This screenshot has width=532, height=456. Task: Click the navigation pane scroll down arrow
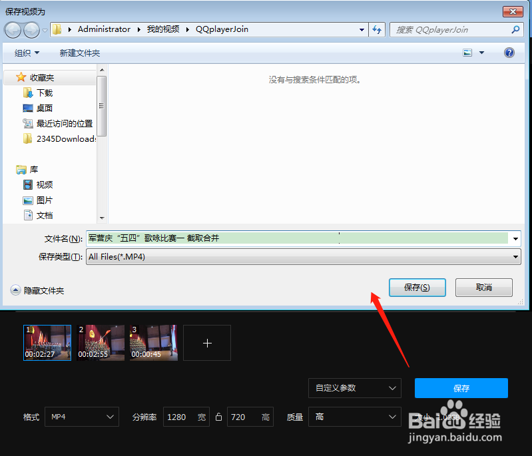102,218
